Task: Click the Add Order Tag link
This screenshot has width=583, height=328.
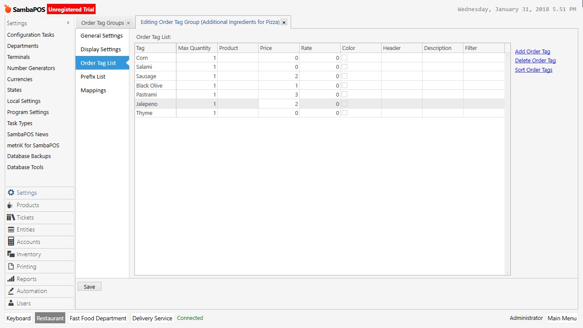Action: (532, 51)
